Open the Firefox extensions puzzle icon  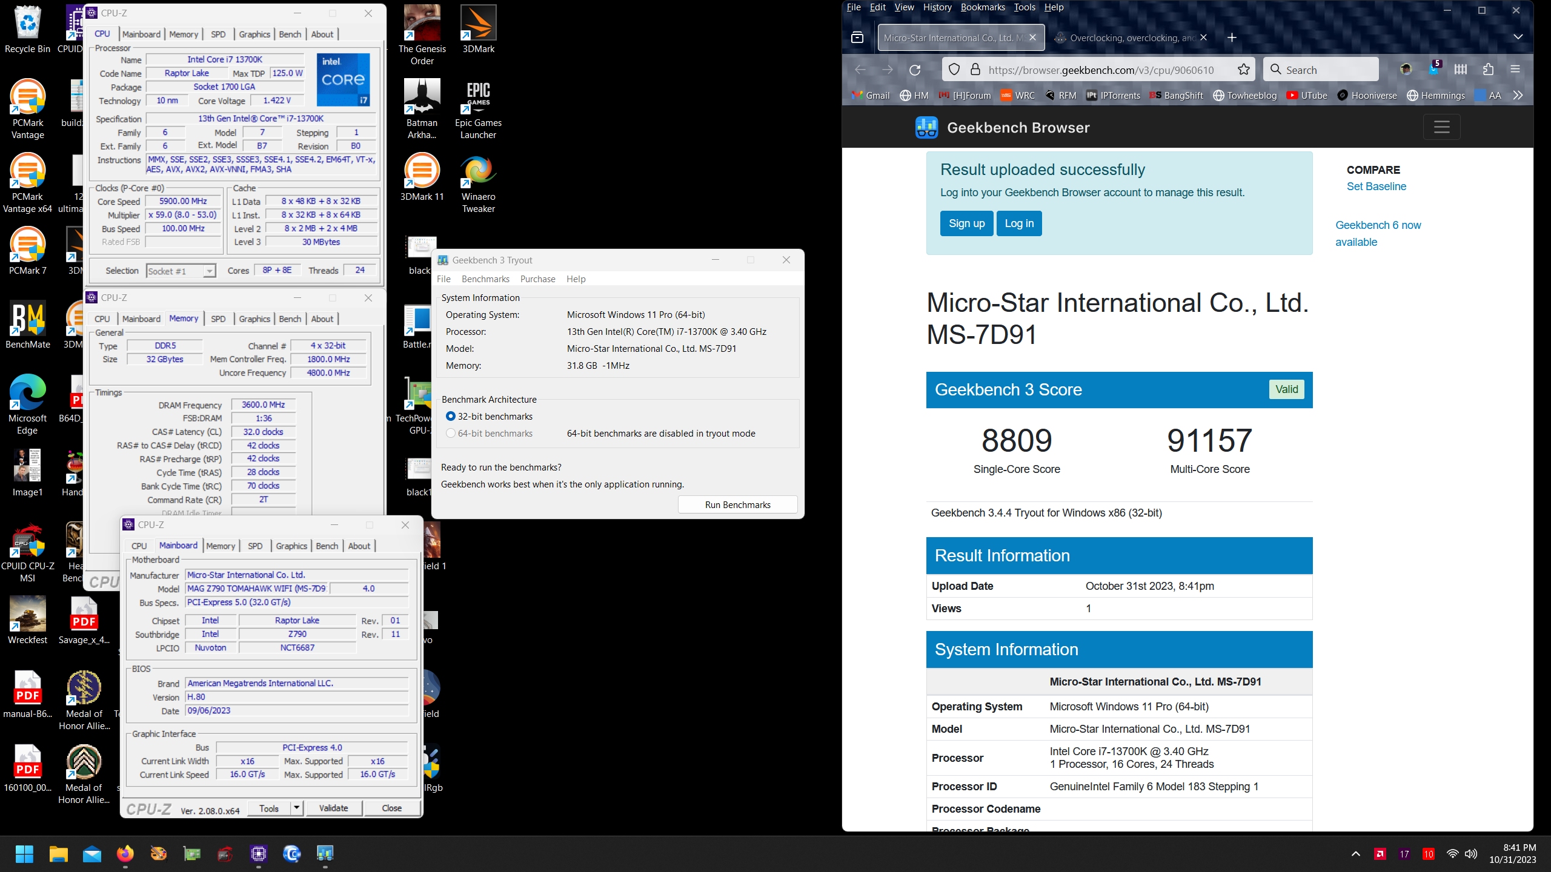click(x=1488, y=70)
